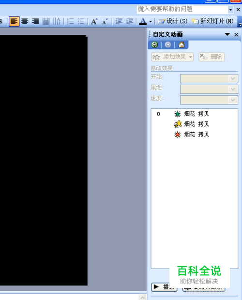The height and width of the screenshot is (300, 242).
Task: Change text direction to vertical
Action: pyautogui.click(x=57, y=21)
